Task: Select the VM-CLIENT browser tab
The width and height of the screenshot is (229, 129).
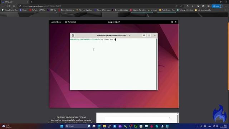Action: click(15, 2)
